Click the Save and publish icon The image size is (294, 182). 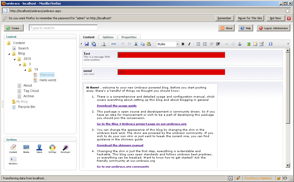94,44
